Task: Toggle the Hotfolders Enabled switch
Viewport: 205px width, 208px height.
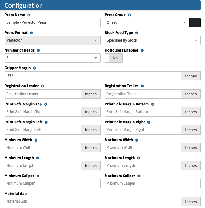Action: coord(114,58)
